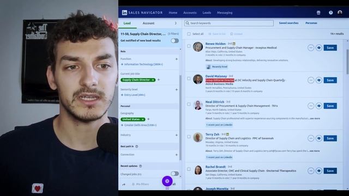Switch to the Lead tab

[127, 23]
